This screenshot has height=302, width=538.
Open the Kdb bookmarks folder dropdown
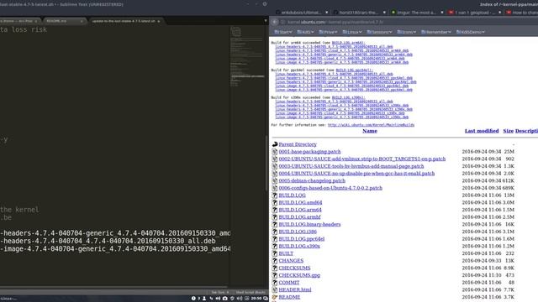tap(305, 32)
